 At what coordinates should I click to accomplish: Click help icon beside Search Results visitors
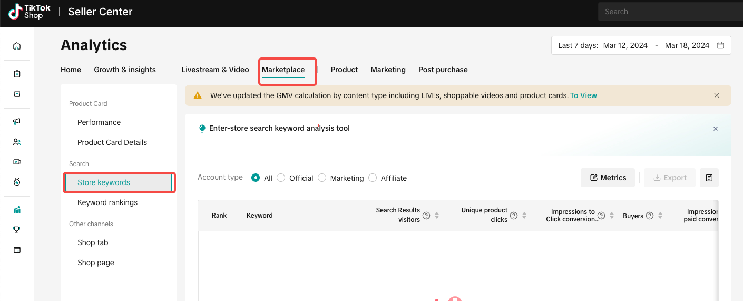tap(426, 215)
